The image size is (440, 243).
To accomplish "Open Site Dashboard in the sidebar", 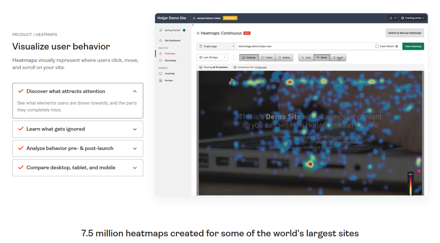I will tap(173, 40).
